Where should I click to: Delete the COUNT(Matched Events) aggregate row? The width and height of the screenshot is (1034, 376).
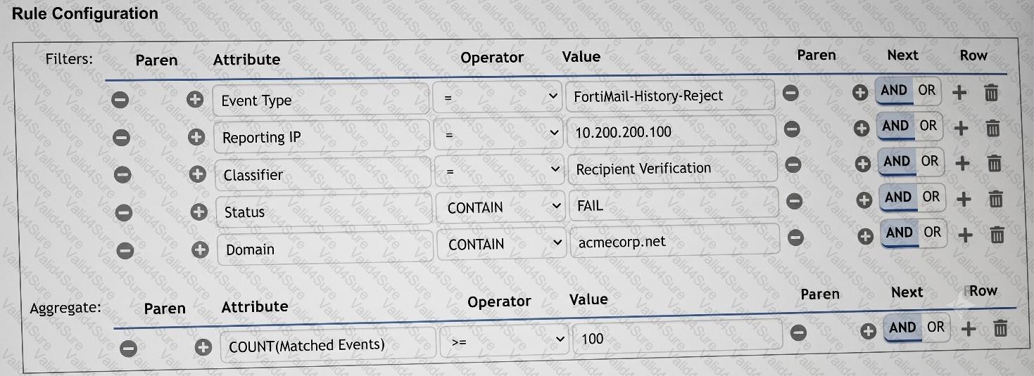tap(1000, 328)
